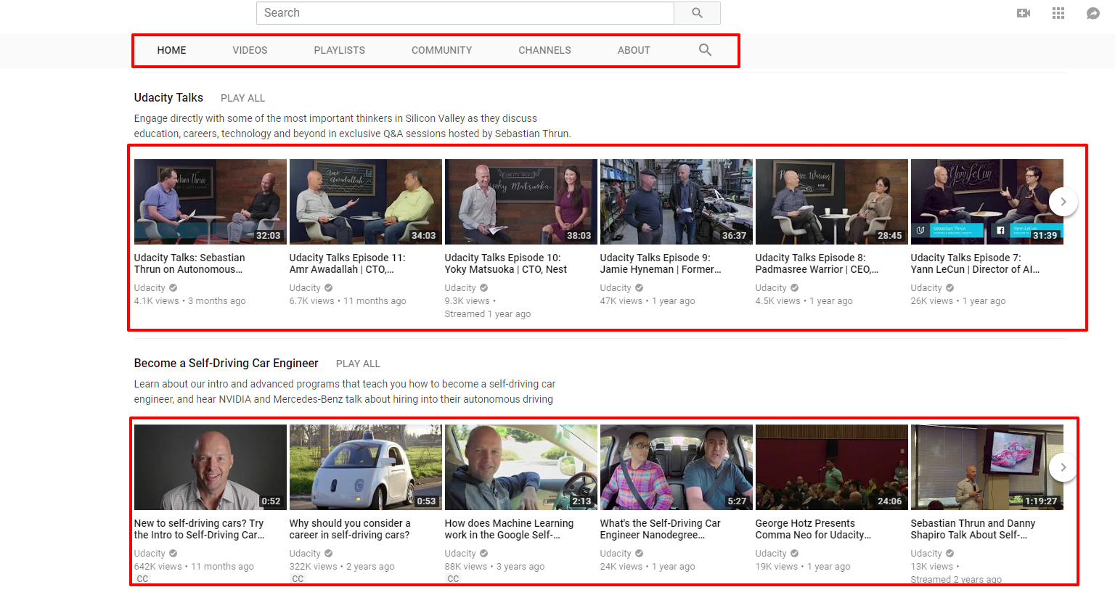This screenshot has height=603, width=1115.
Task: Open the Udacity Talks playlist heading
Action: (x=168, y=97)
